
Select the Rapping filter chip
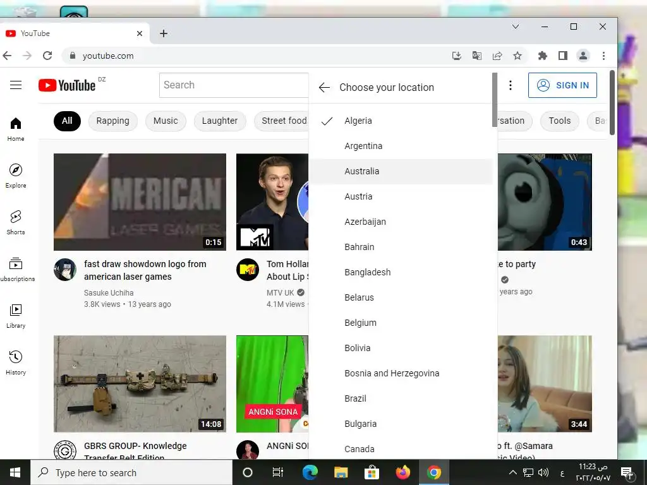click(x=112, y=121)
